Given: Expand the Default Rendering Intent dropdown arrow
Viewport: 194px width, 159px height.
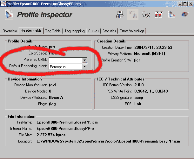Looking at the screenshot, I should [85, 67].
